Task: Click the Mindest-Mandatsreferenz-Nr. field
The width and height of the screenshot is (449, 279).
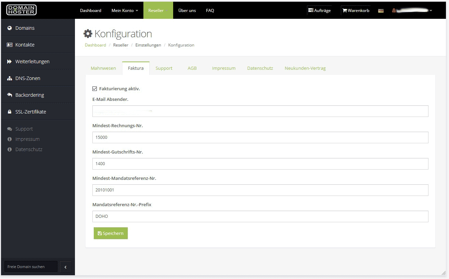Action: point(260,190)
